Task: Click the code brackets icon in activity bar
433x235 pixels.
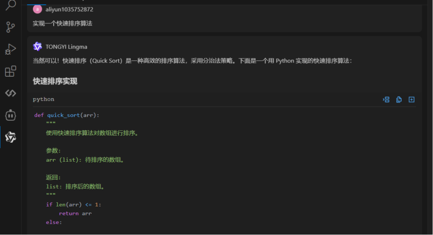Action: pos(10,93)
